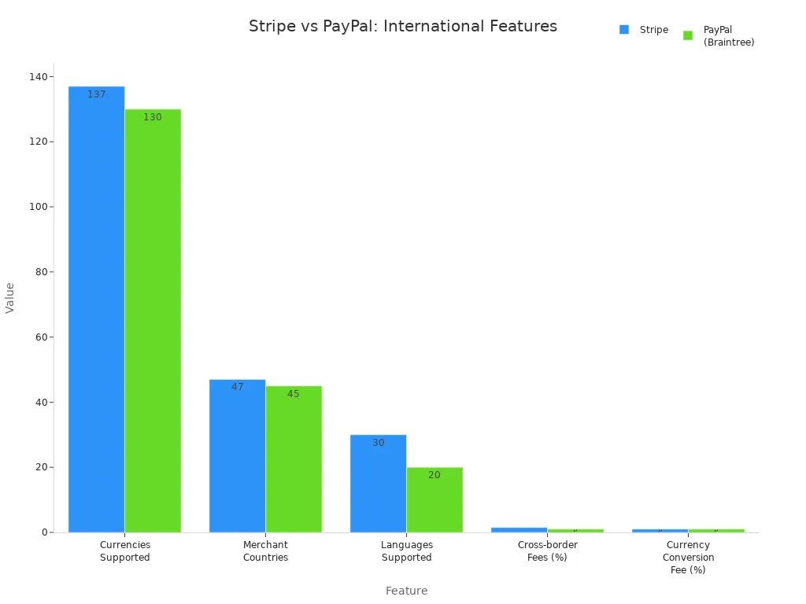Toggle the Stripe series in the legend
Screen dimensions: 806x604
point(624,29)
